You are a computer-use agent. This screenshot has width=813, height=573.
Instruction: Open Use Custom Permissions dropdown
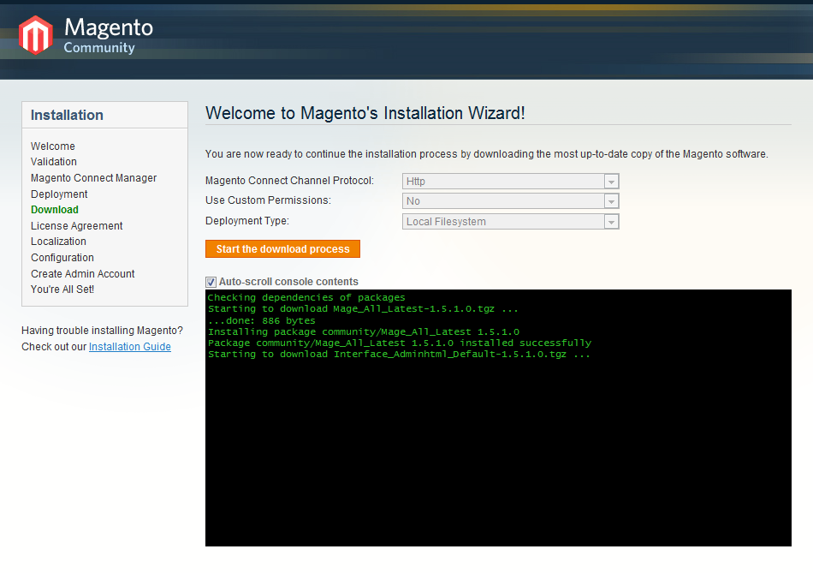[510, 201]
